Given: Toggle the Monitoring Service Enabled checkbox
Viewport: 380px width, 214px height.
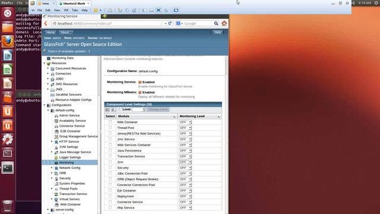Looking at the screenshot, I should click(140, 82).
